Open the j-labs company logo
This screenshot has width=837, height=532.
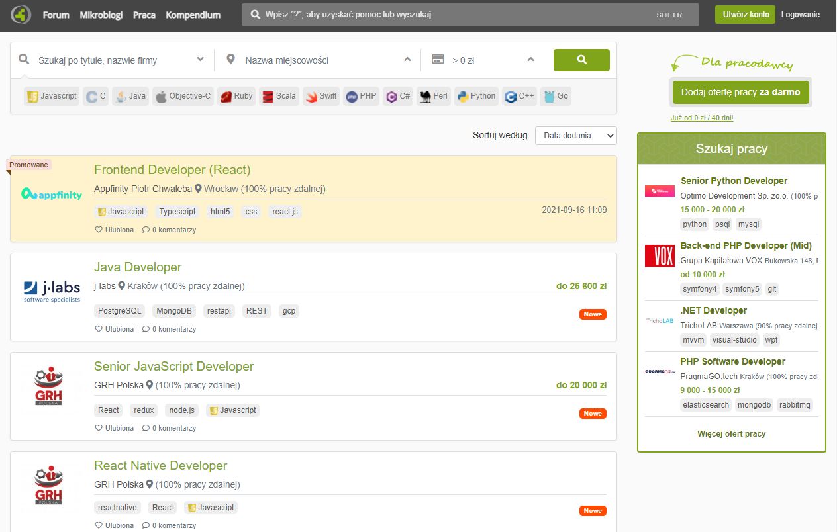[x=52, y=291]
